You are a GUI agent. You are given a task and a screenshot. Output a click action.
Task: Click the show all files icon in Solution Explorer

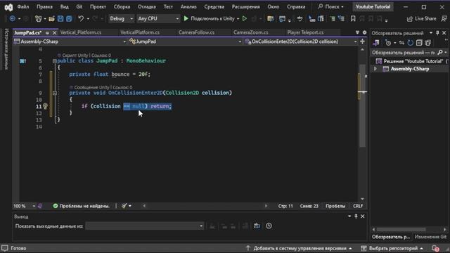(x=428, y=43)
